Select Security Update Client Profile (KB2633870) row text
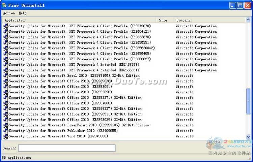The image size is (253, 162). [x=80, y=37]
